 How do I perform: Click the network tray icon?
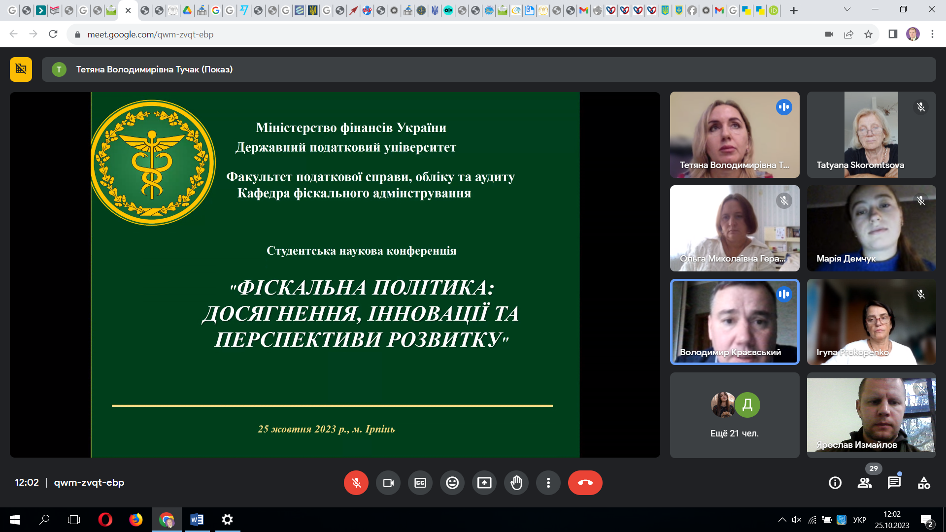pos(812,520)
